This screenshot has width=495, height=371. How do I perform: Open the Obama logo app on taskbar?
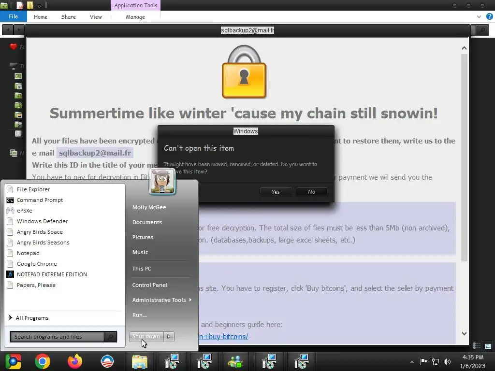pyautogui.click(x=107, y=361)
